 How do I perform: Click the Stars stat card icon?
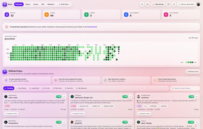(x=47, y=14)
